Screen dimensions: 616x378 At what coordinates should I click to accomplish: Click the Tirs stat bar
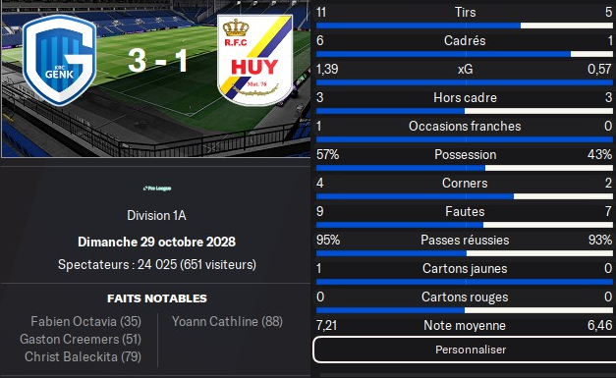(465, 26)
